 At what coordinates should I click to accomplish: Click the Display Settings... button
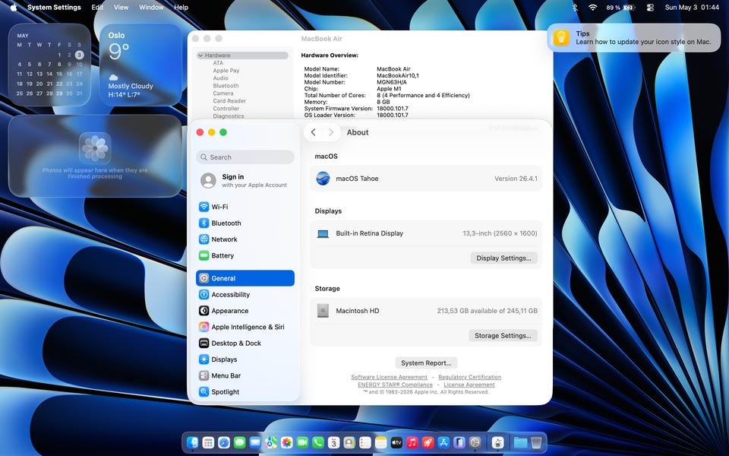503,258
